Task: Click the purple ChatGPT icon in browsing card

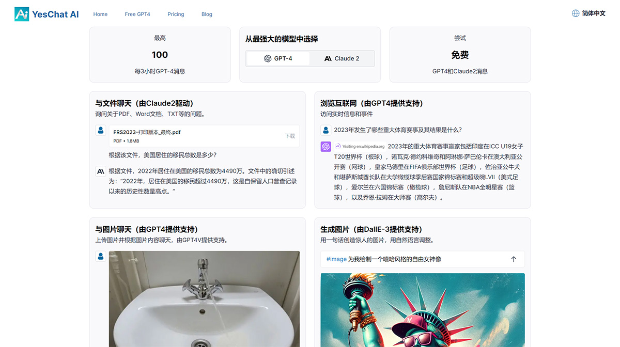Action: (326, 146)
